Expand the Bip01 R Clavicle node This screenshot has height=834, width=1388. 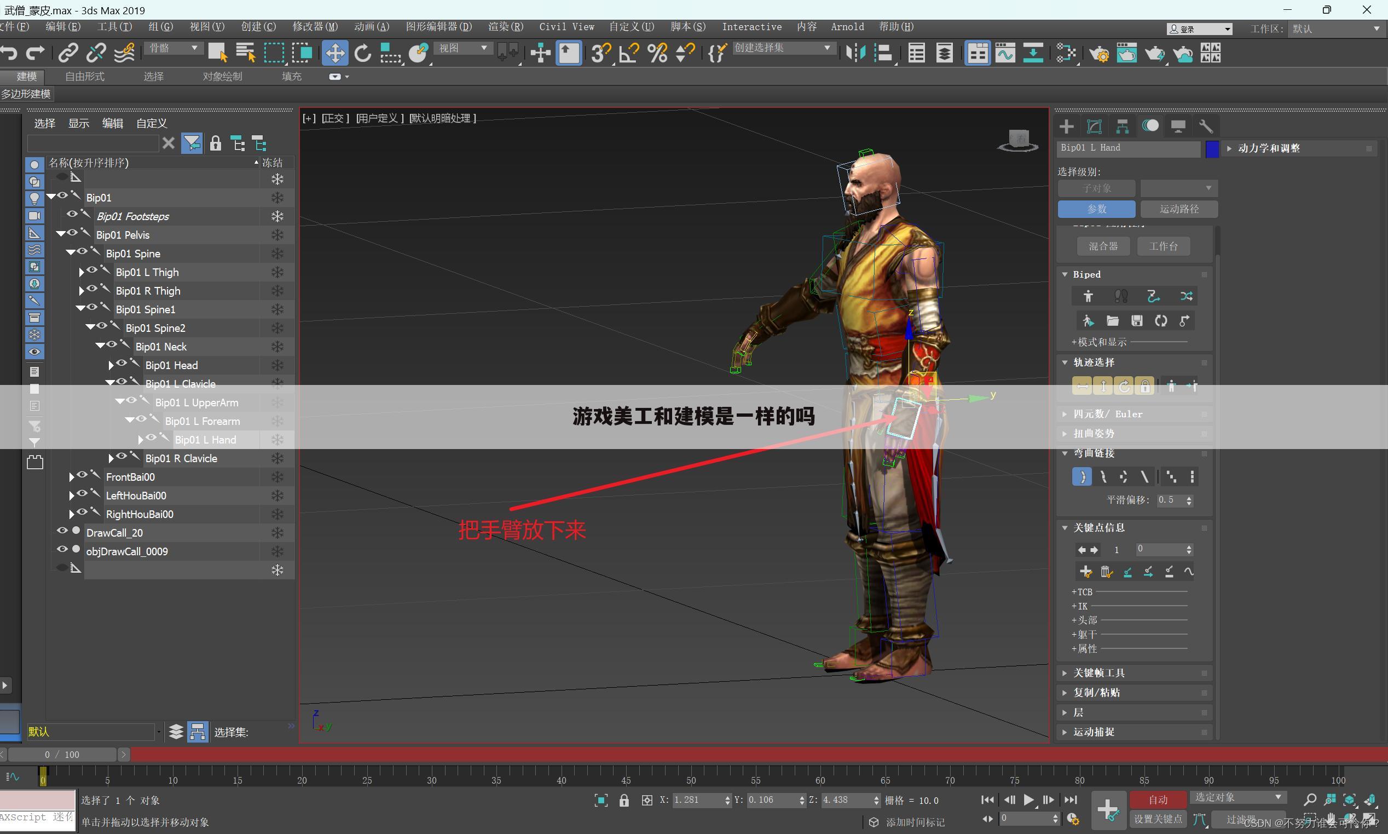point(111,458)
